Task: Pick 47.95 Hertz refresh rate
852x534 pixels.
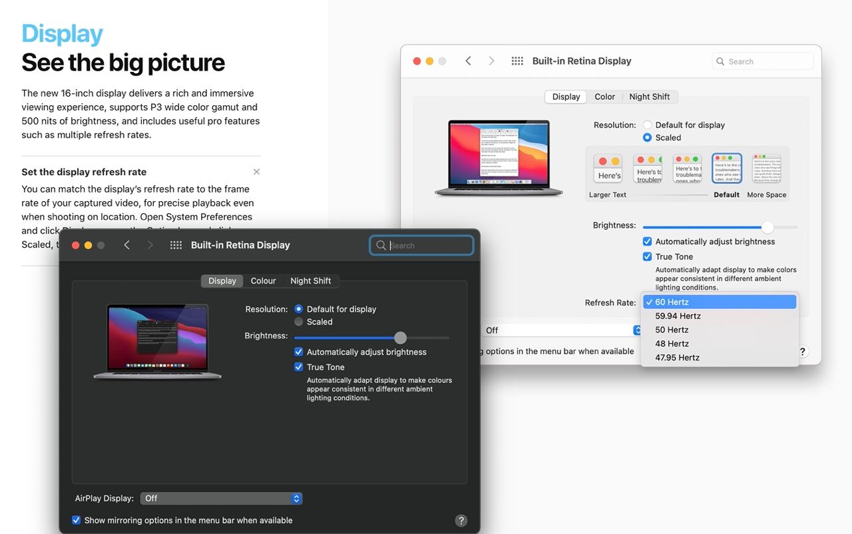Action: click(720, 358)
